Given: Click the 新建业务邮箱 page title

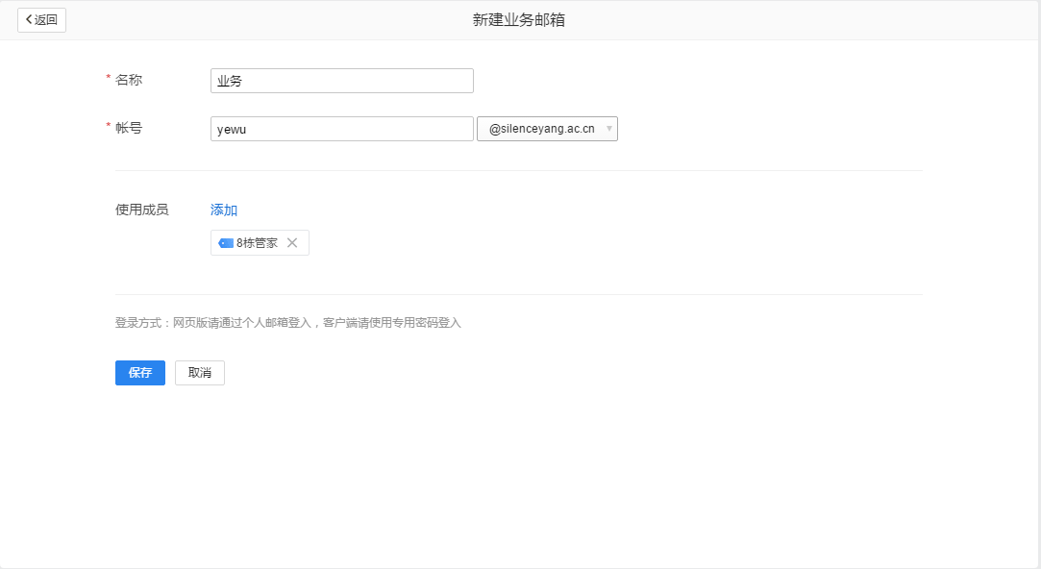Looking at the screenshot, I should click(520, 18).
